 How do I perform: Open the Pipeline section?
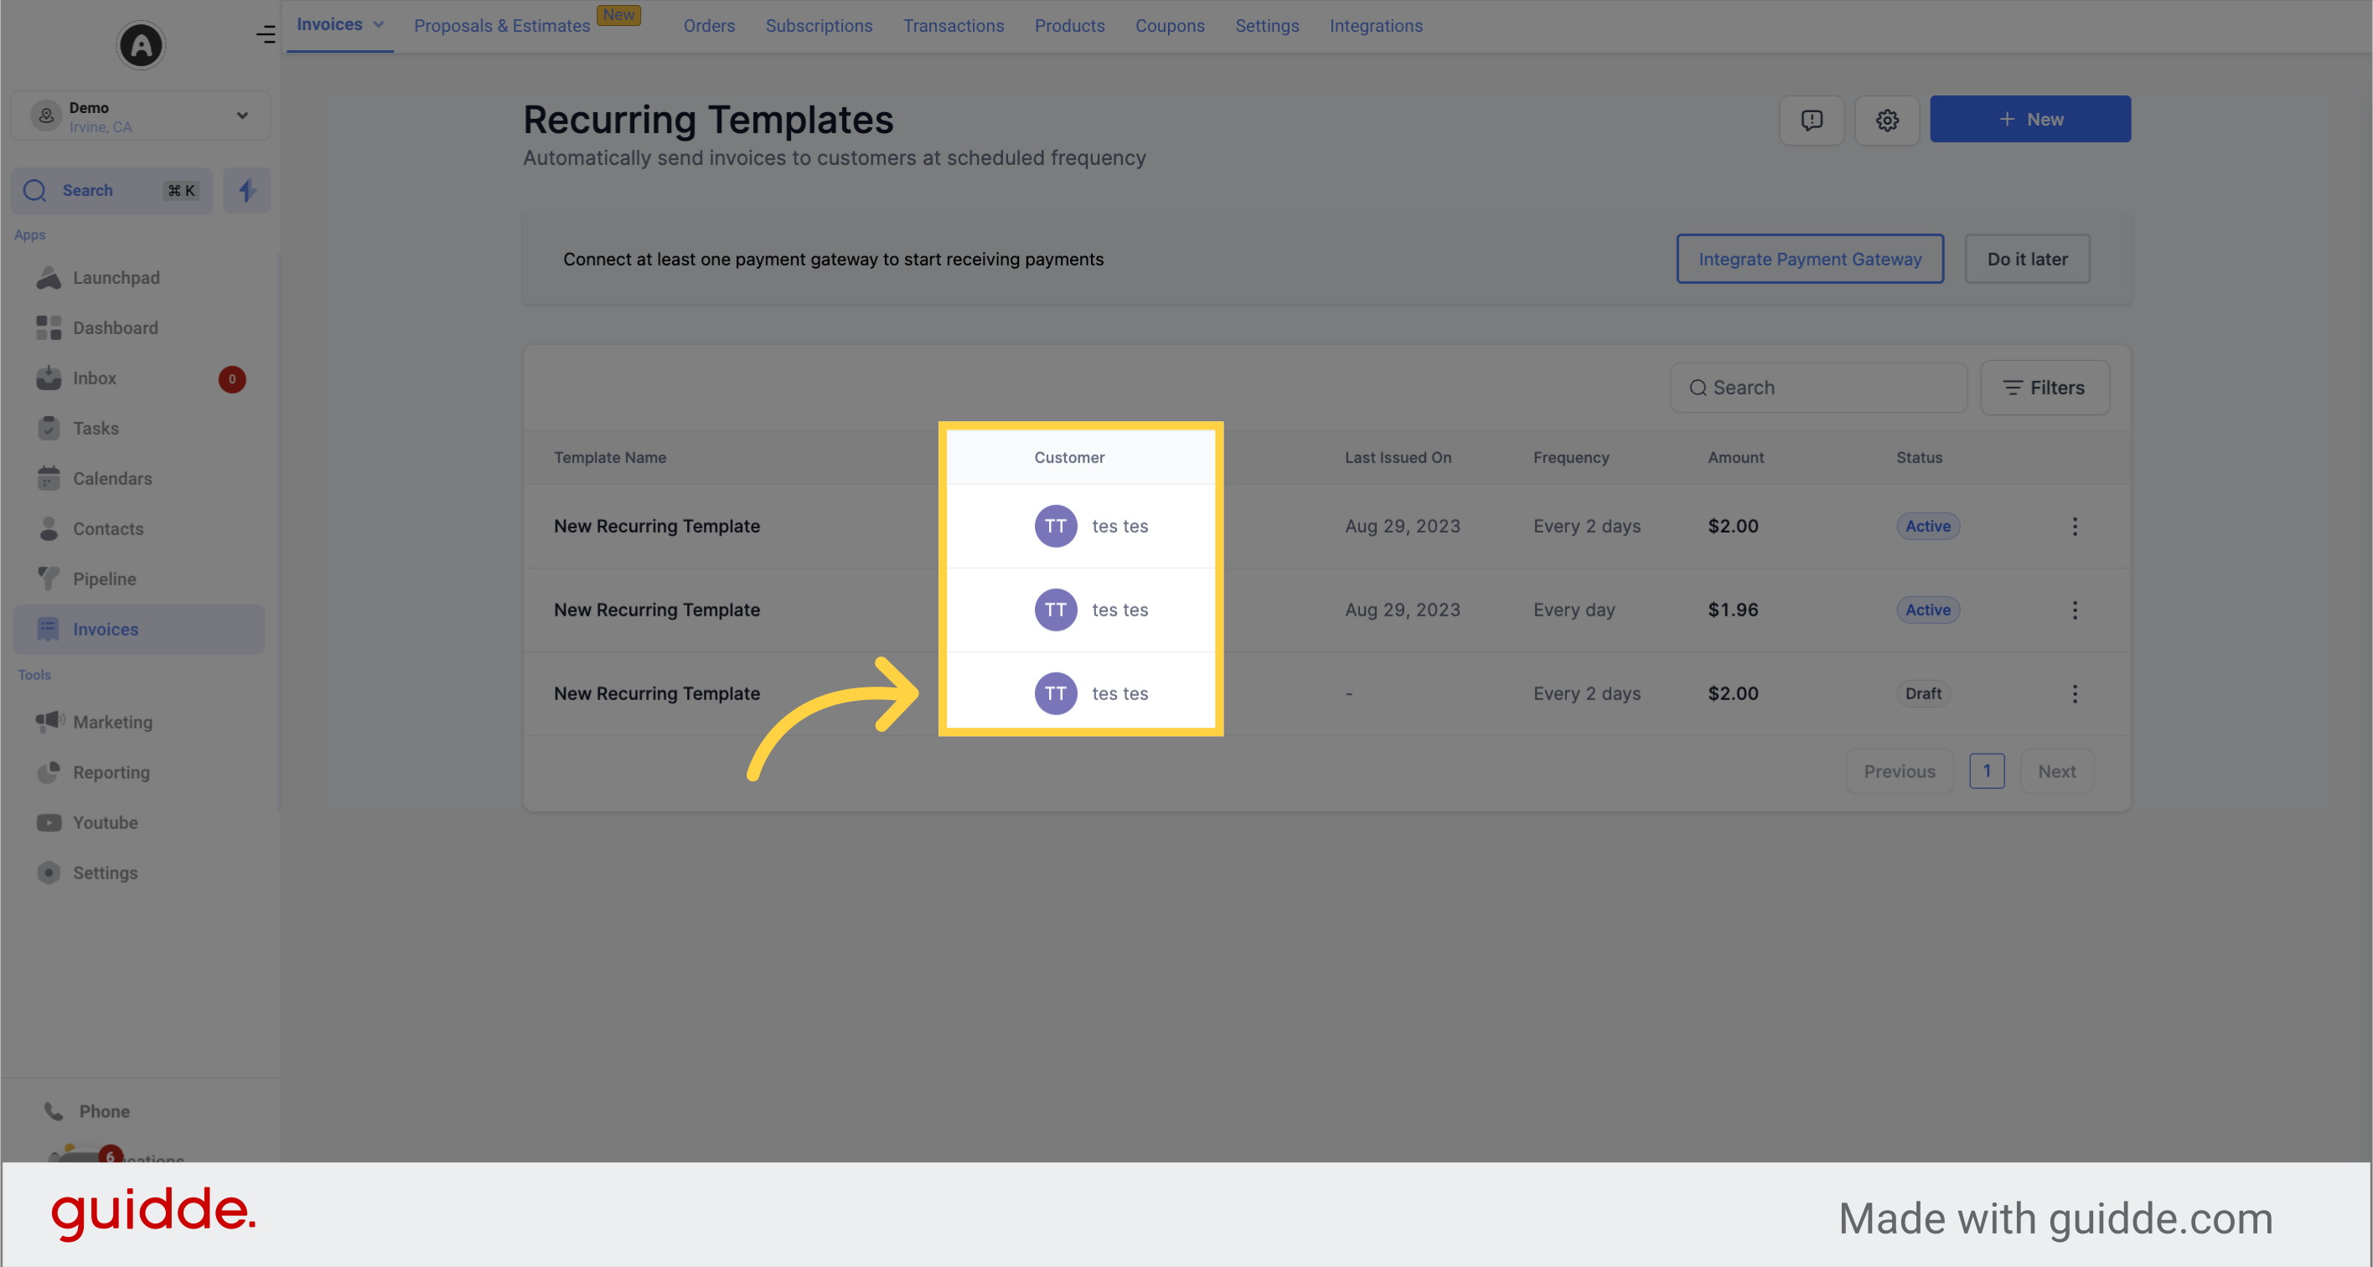(x=50, y=579)
